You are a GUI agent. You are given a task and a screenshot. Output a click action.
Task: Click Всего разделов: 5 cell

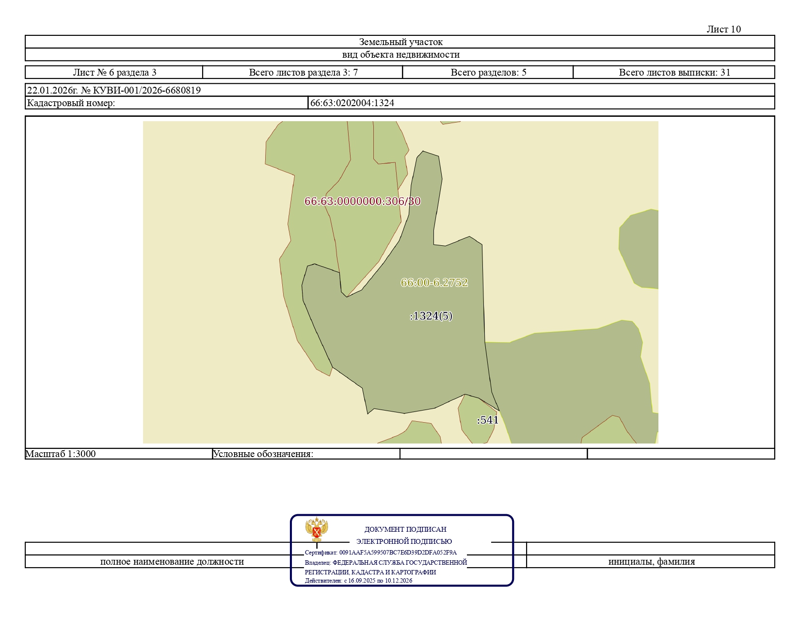[488, 72]
